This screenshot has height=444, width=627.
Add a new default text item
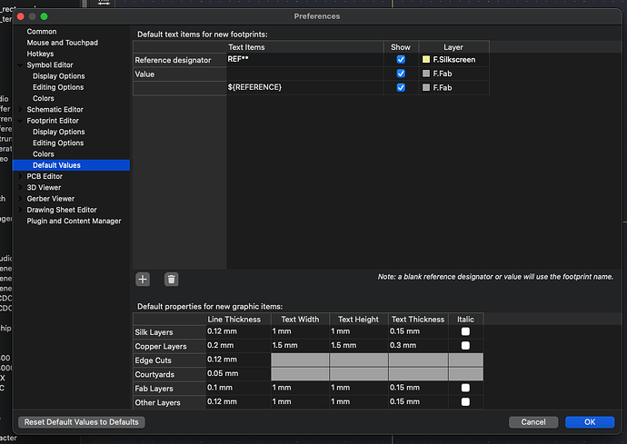point(143,279)
